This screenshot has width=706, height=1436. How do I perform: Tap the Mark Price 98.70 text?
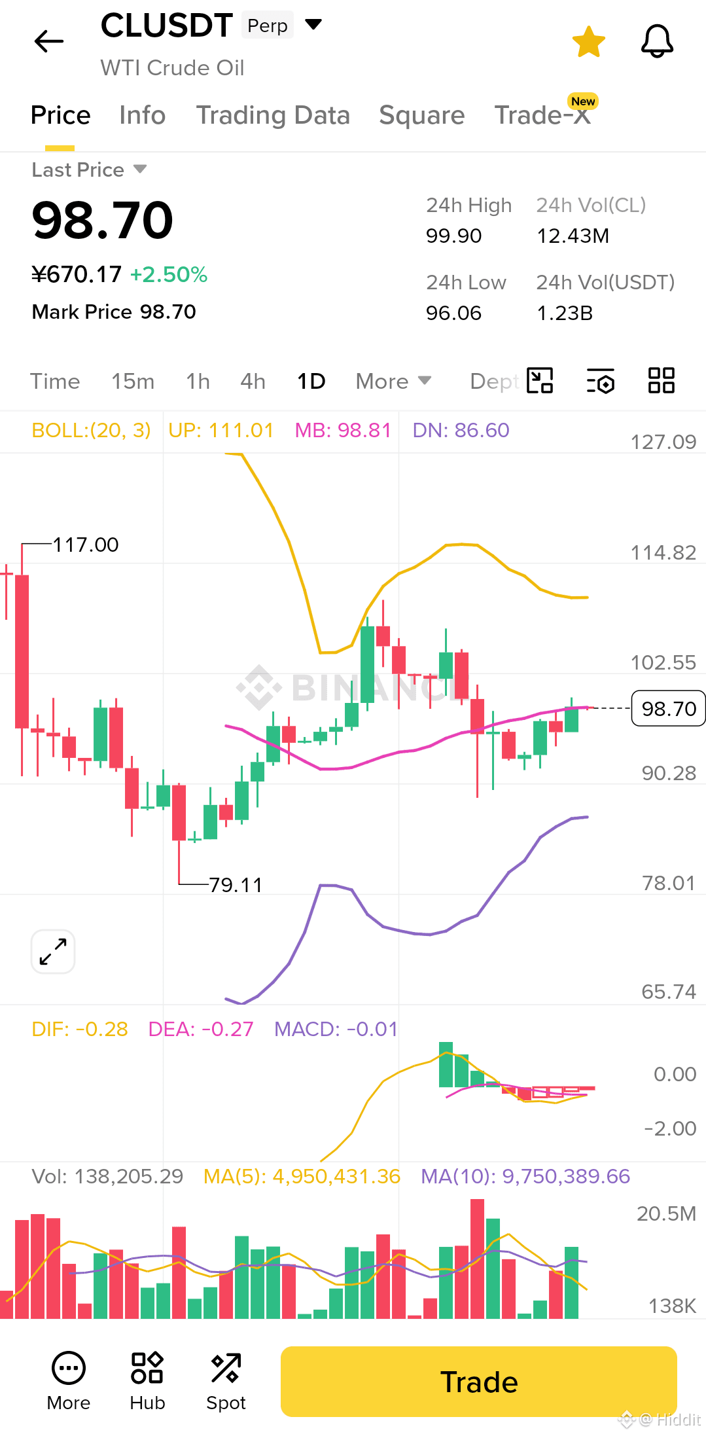click(114, 312)
